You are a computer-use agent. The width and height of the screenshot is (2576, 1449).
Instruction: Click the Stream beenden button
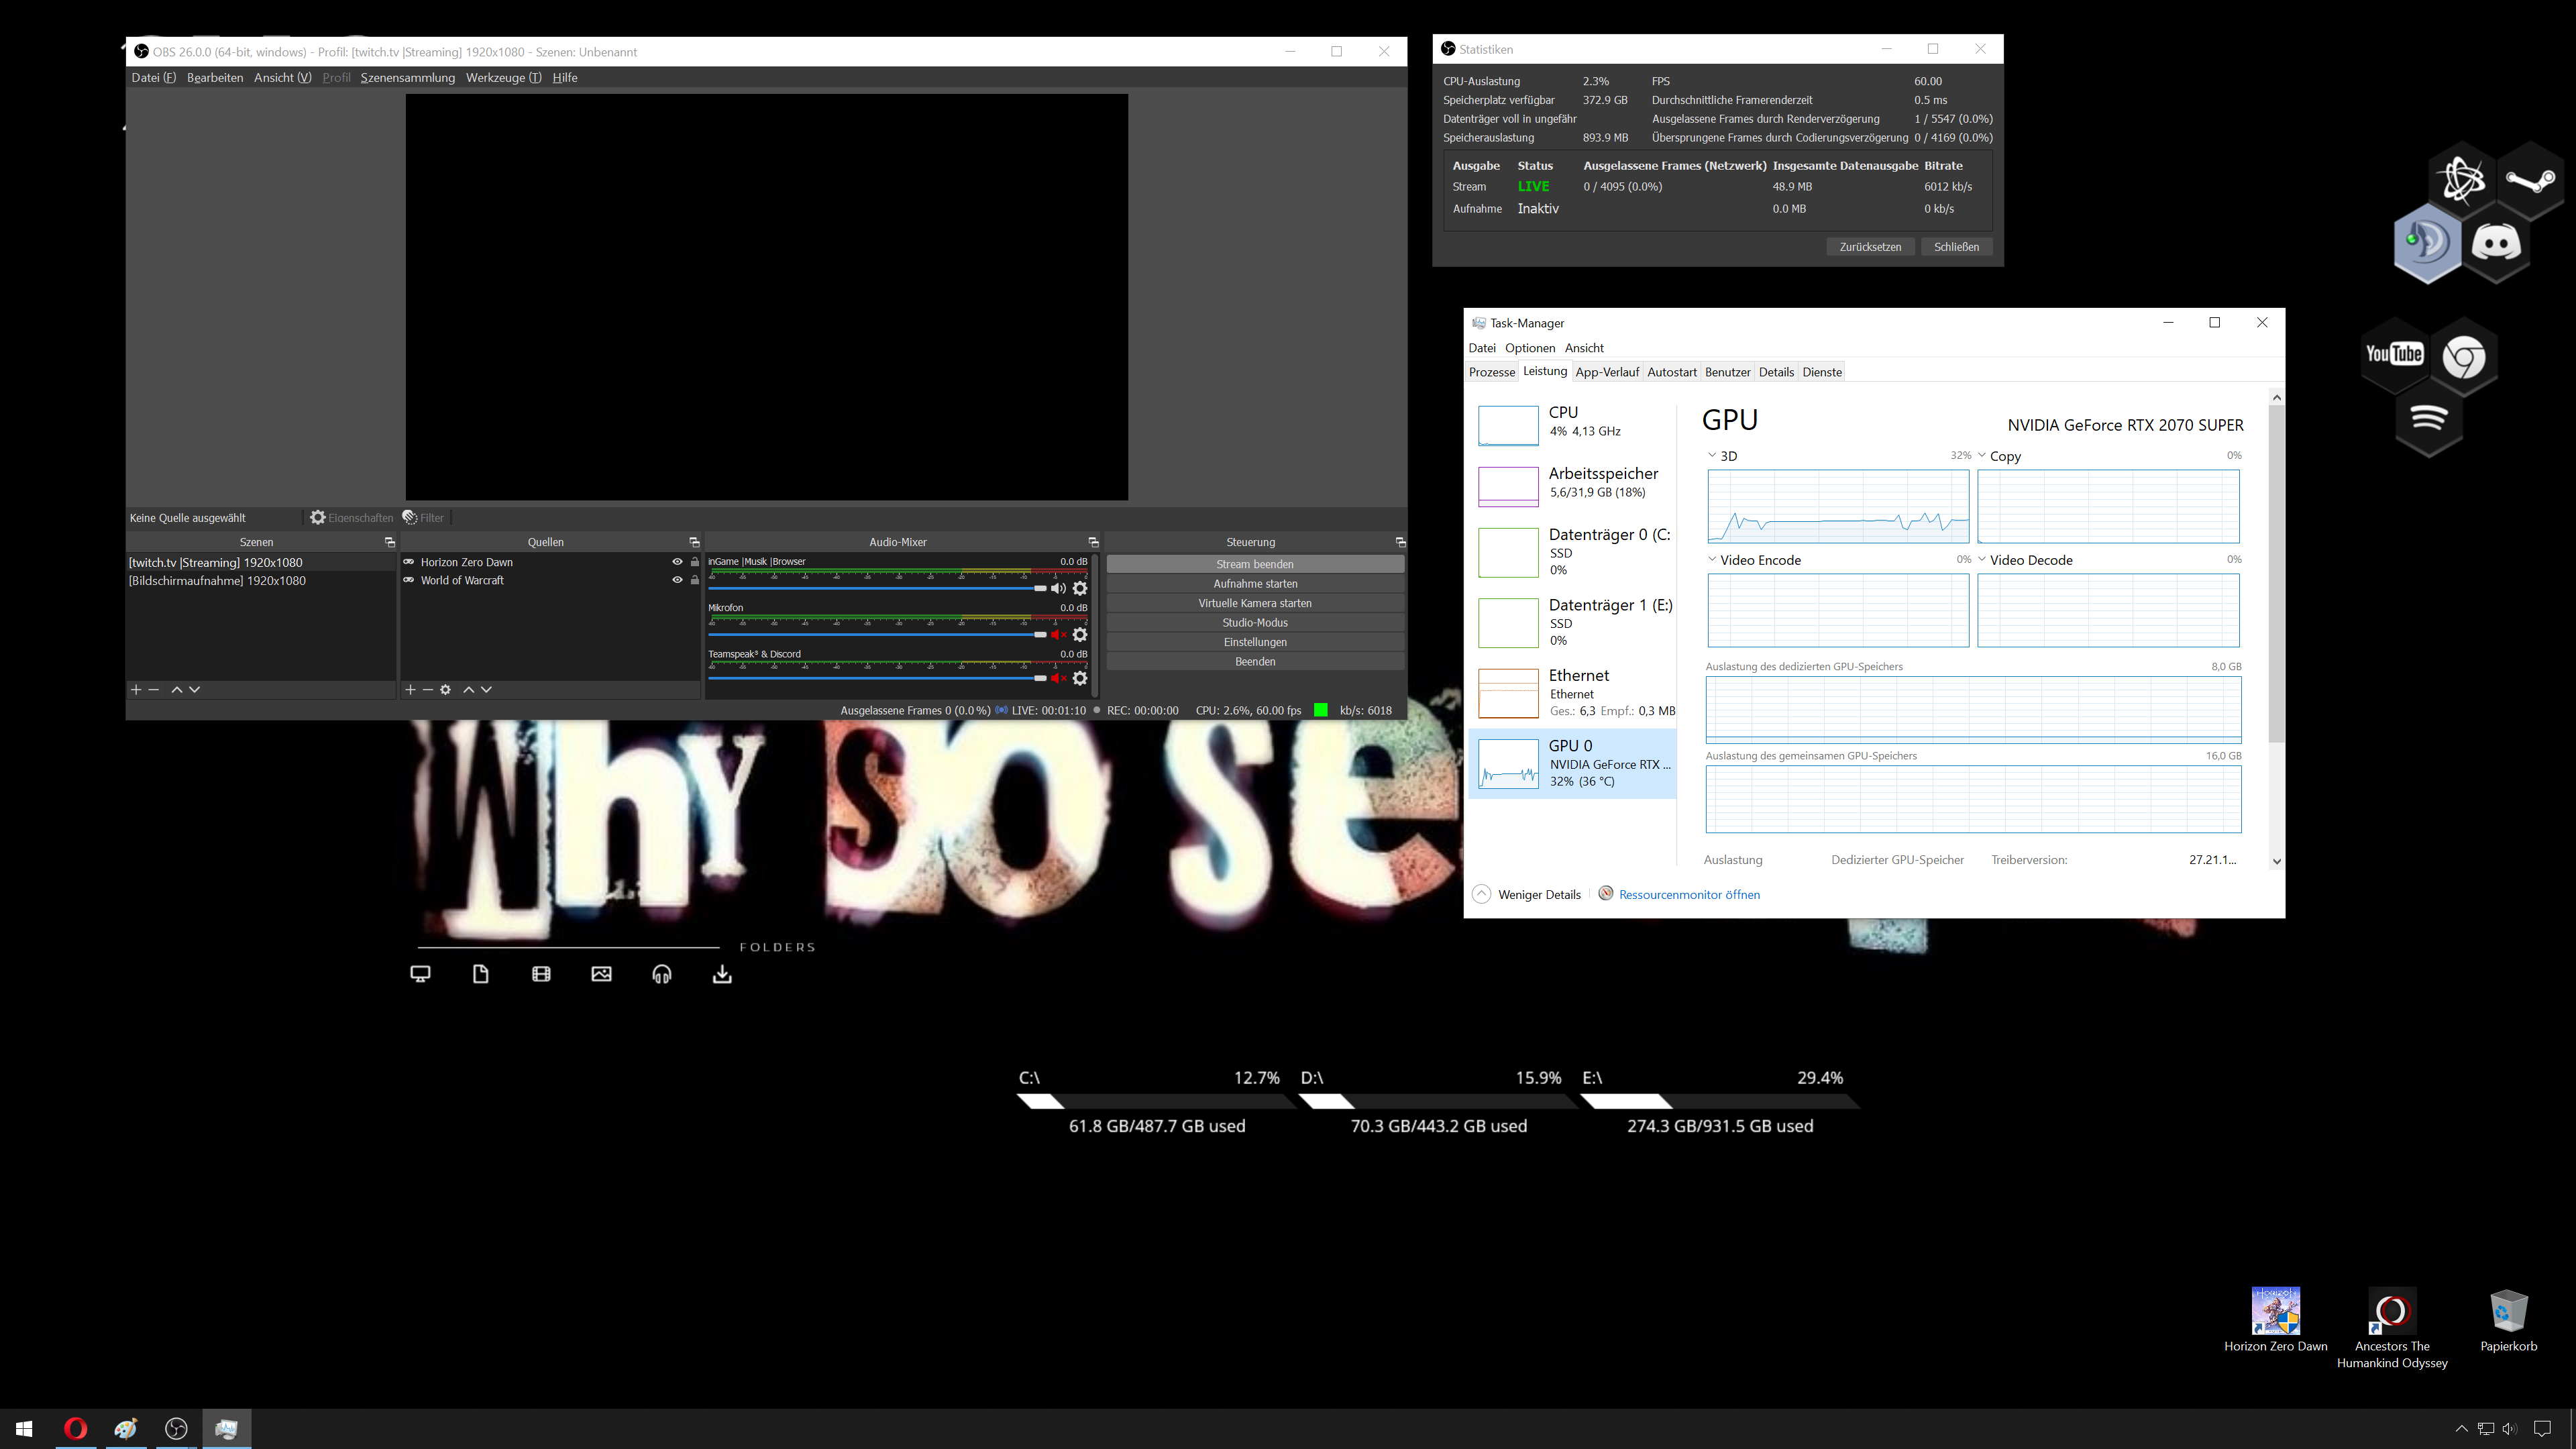click(x=1255, y=564)
